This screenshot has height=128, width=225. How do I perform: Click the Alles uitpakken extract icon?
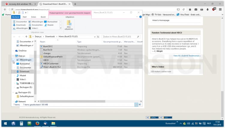click(69, 25)
